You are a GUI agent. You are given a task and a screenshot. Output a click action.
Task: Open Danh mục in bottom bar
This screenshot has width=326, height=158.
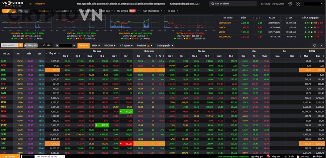pyautogui.click(x=302, y=156)
